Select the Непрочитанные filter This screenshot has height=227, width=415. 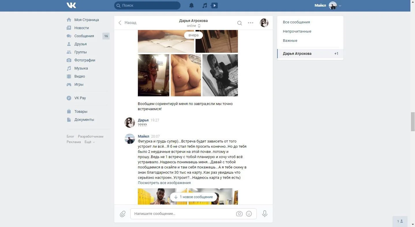tap(297, 31)
